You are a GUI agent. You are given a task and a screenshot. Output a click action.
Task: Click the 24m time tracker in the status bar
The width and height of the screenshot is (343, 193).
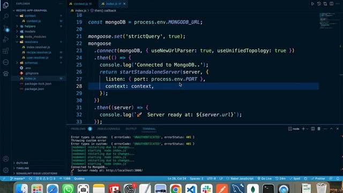[280, 179]
